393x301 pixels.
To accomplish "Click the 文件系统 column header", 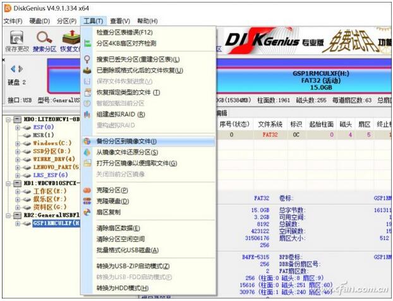I will (x=270, y=124).
